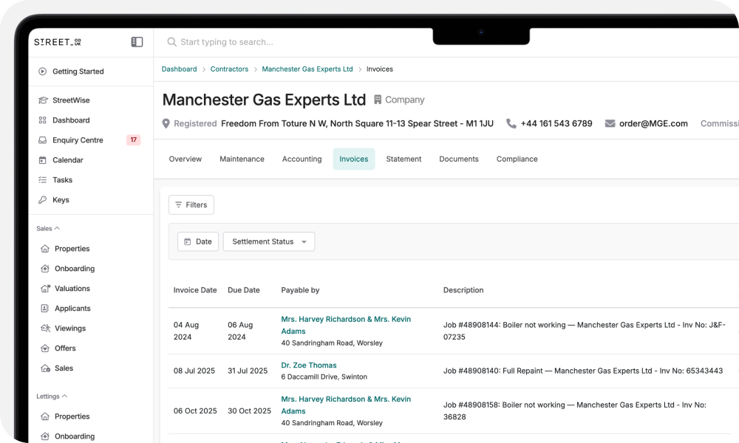The width and height of the screenshot is (739, 443).
Task: Open Dr. Zoe Thomas's record
Action: pyautogui.click(x=307, y=365)
